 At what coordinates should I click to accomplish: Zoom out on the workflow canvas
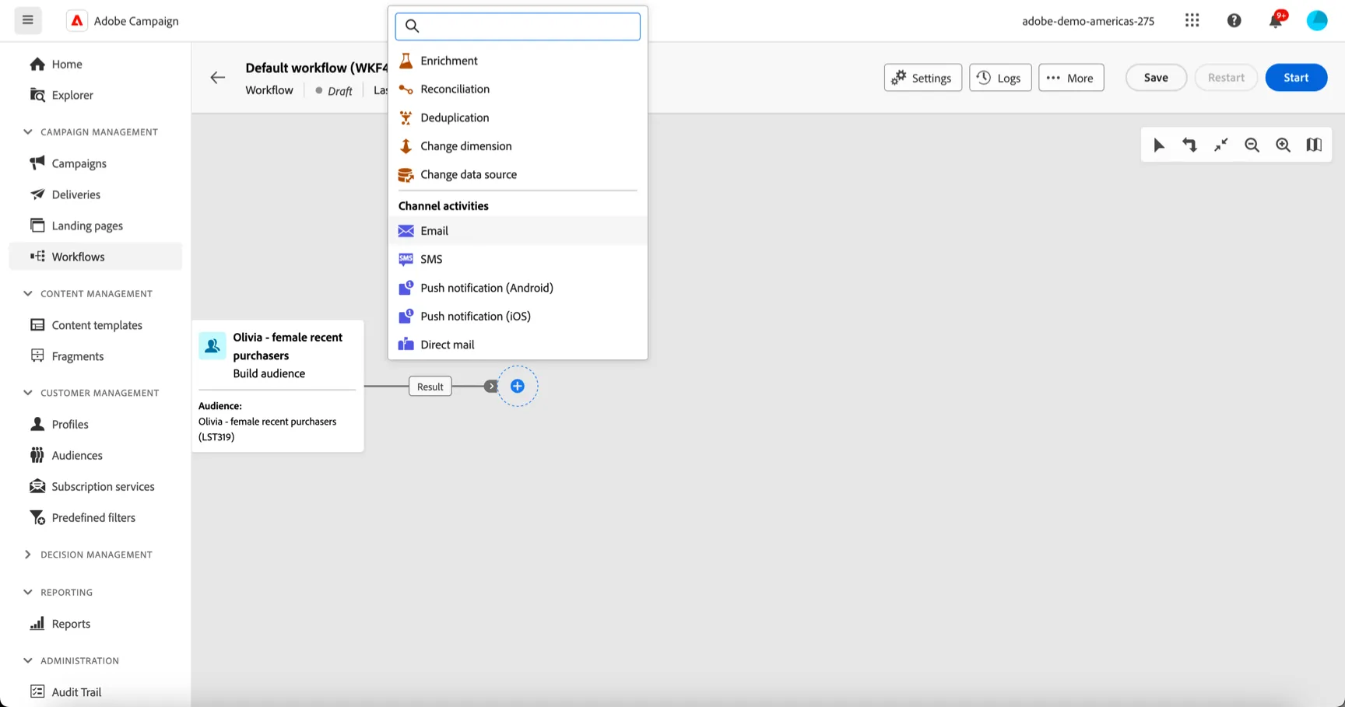(x=1252, y=145)
